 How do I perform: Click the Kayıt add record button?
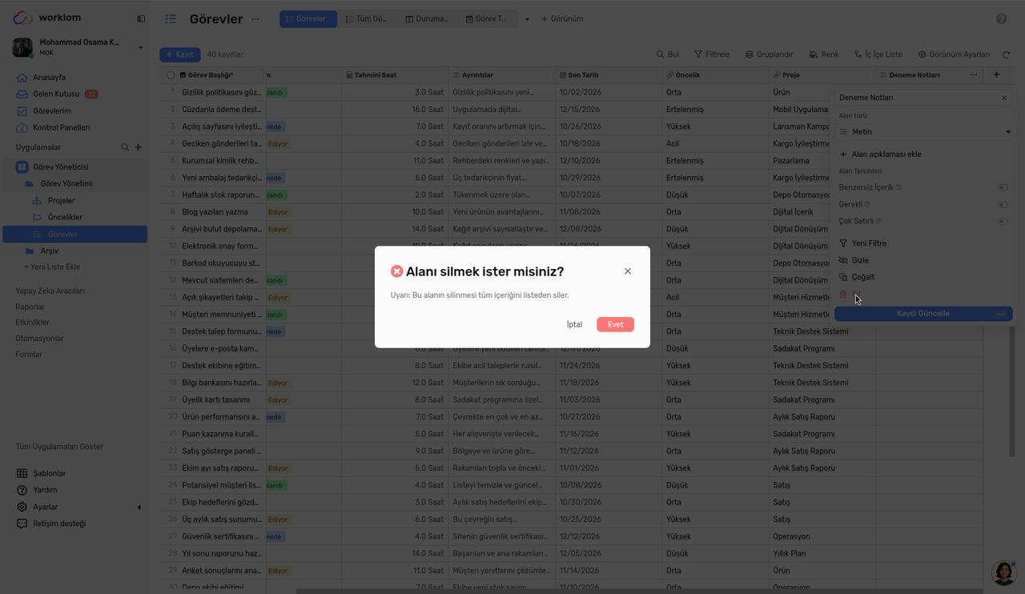click(x=179, y=54)
